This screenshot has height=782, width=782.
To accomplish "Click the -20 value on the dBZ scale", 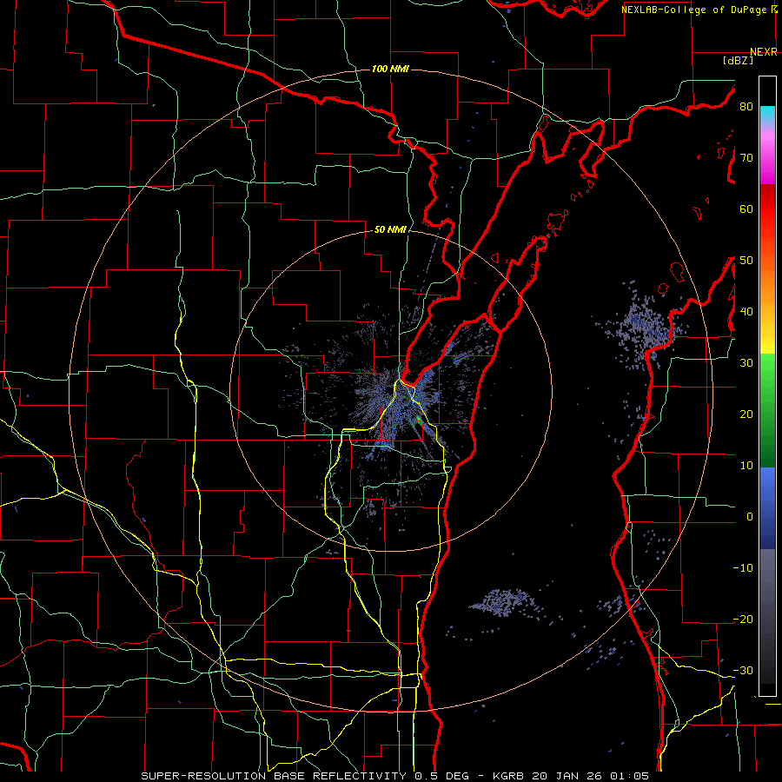I will pyautogui.click(x=743, y=620).
